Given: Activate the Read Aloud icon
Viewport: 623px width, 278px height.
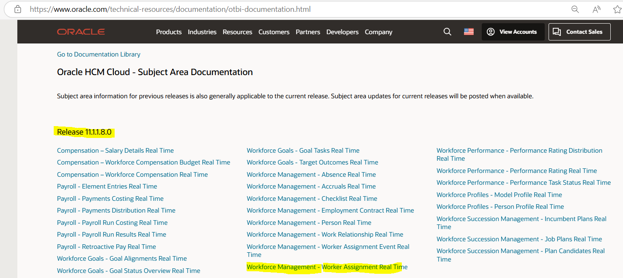Looking at the screenshot, I should (x=596, y=9).
